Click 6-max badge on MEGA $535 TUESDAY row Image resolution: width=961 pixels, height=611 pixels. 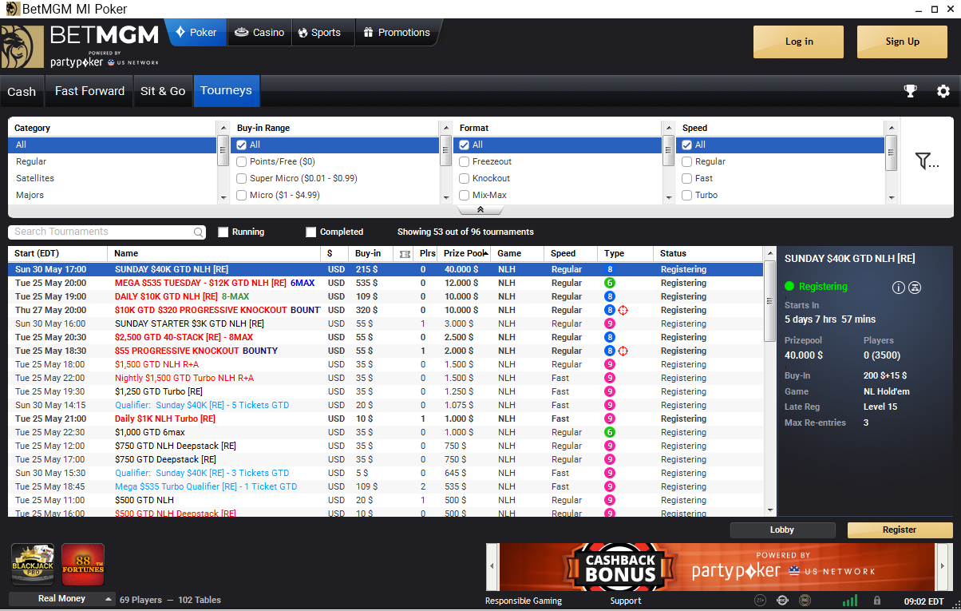(610, 283)
